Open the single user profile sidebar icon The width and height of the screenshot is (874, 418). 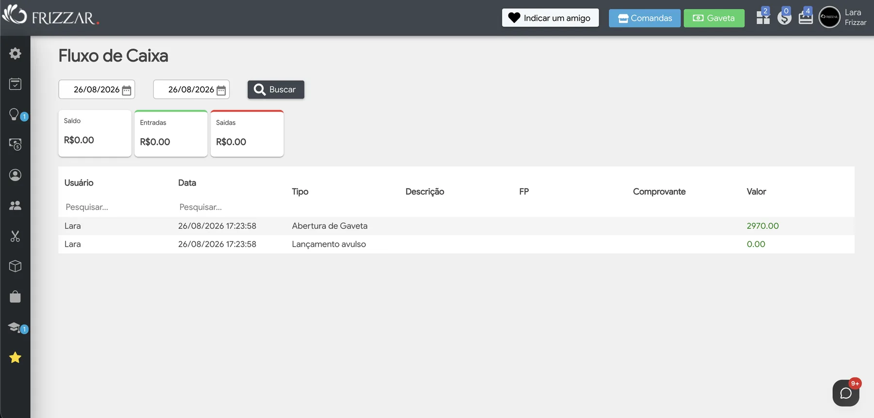15,175
